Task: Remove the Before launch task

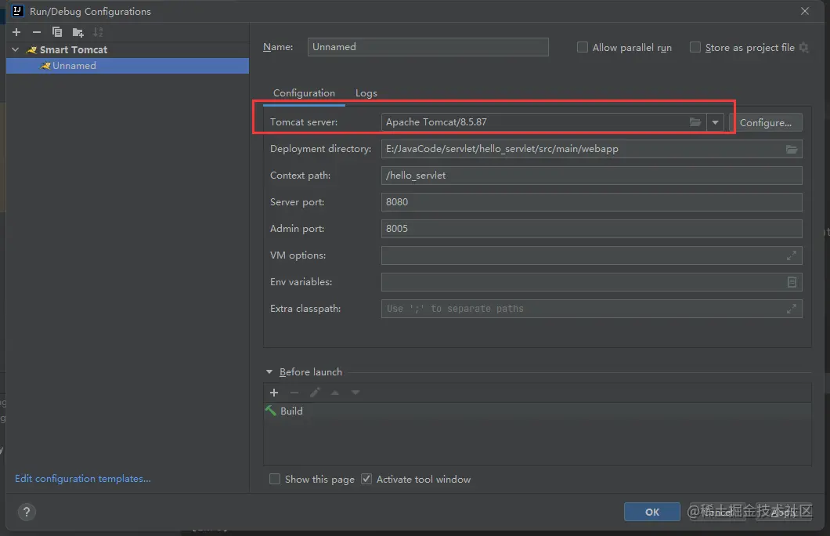Action: [294, 393]
